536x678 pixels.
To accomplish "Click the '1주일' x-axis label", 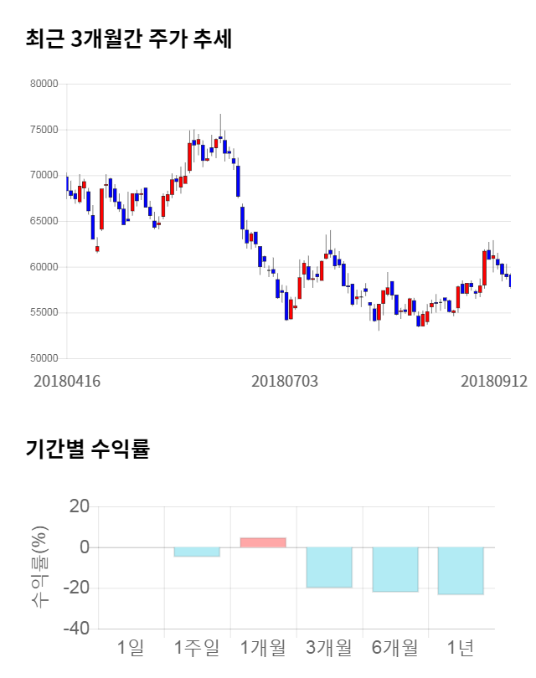I will click(197, 647).
